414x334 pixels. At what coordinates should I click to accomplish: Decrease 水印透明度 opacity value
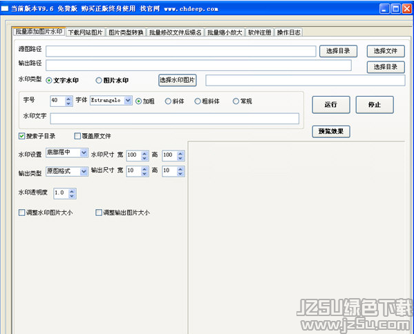click(x=72, y=196)
